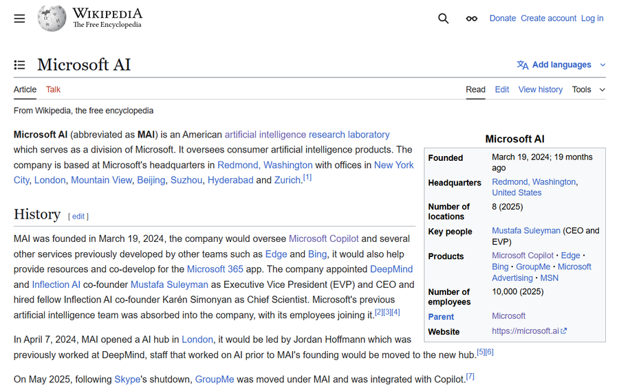
Task: Open the Zurich link
Action: click(287, 180)
